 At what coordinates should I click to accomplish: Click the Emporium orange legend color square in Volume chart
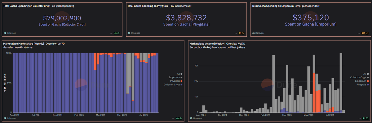368,81
